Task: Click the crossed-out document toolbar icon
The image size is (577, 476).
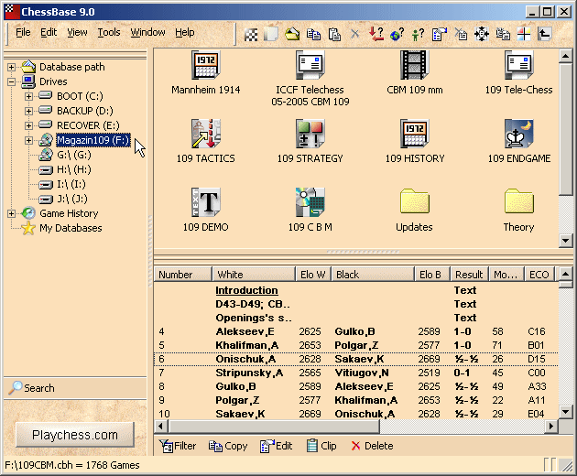Action: (461, 35)
